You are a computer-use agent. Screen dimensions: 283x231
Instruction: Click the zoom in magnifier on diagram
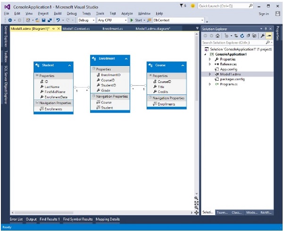(196, 198)
